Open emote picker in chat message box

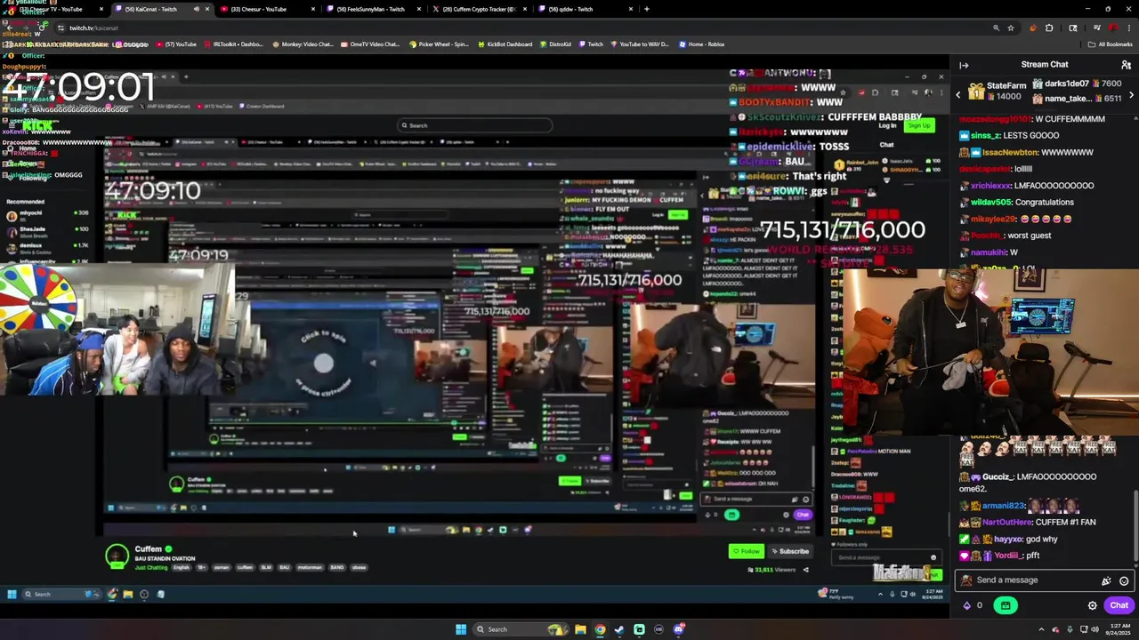(x=1124, y=580)
